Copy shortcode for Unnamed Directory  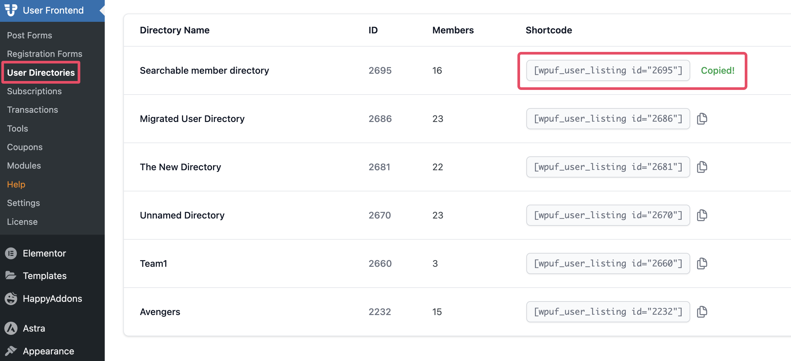point(702,215)
